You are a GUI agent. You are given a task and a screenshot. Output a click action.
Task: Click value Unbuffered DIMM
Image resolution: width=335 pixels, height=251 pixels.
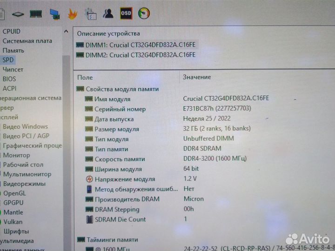[208, 139]
